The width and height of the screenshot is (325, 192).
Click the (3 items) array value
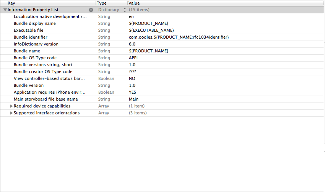[138, 113]
